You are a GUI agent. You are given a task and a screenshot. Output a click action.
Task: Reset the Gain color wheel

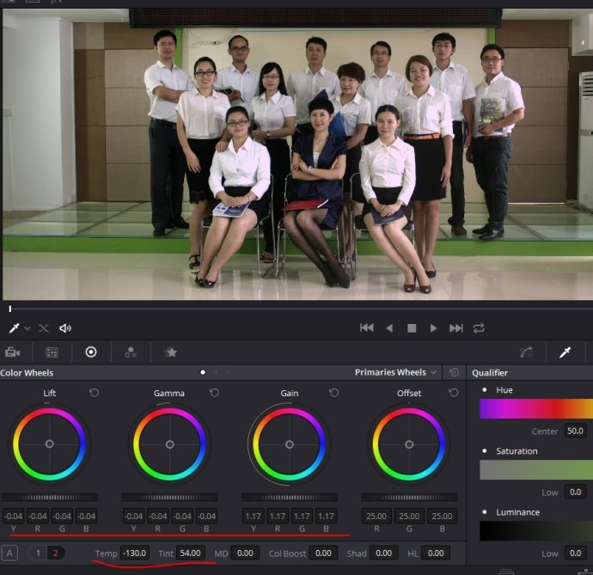(x=333, y=393)
